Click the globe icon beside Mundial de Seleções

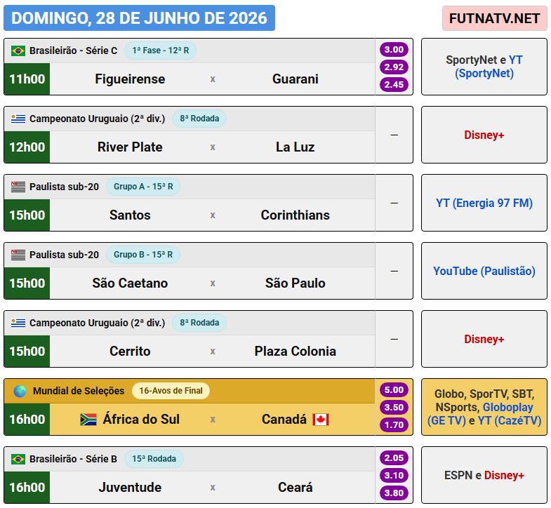(20, 391)
